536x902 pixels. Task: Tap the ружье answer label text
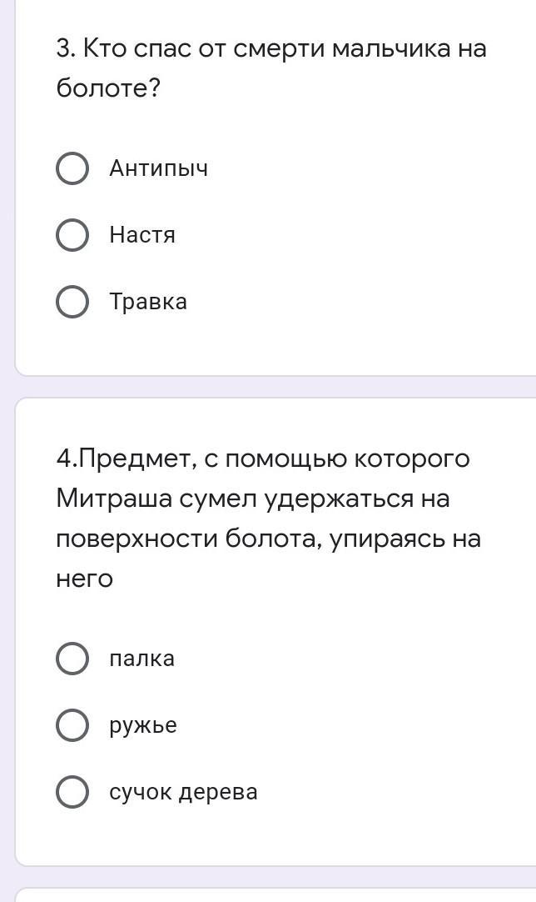pyautogui.click(x=143, y=725)
